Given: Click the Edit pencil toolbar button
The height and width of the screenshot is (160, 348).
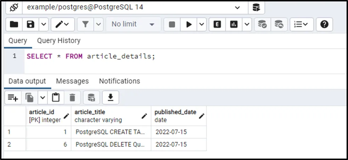Looking at the screenshot, I should 59,24.
